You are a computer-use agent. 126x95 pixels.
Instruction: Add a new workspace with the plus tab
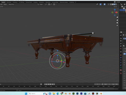click(76, 2)
